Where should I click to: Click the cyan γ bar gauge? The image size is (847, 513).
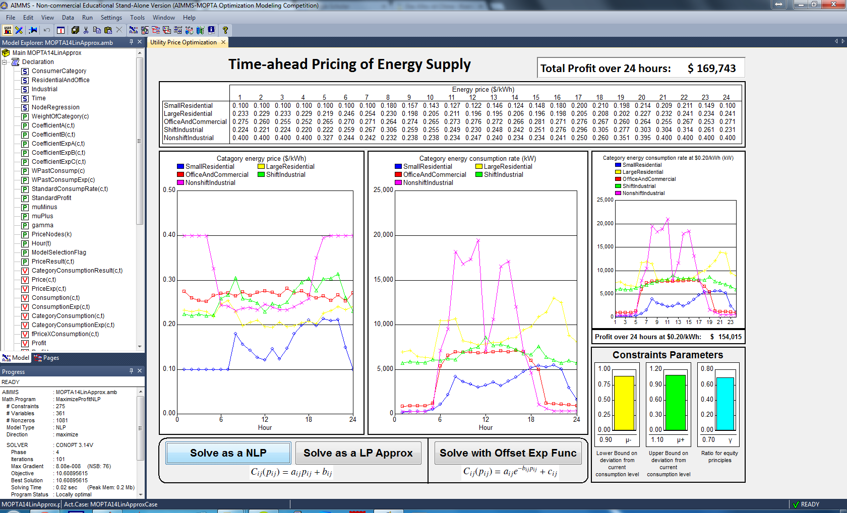[725, 404]
